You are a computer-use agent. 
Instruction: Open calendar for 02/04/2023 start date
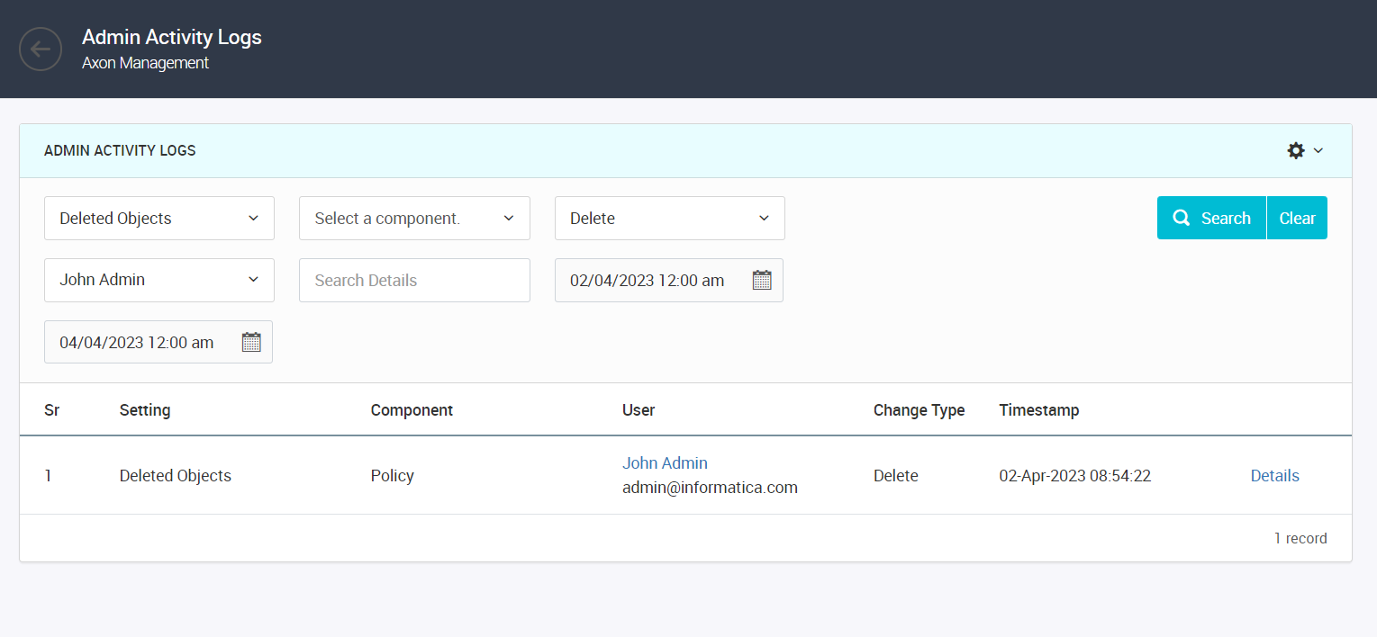point(762,280)
